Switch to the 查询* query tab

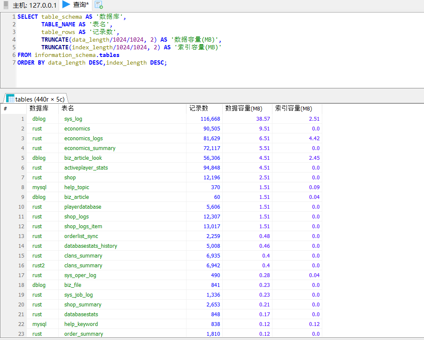click(75, 5)
